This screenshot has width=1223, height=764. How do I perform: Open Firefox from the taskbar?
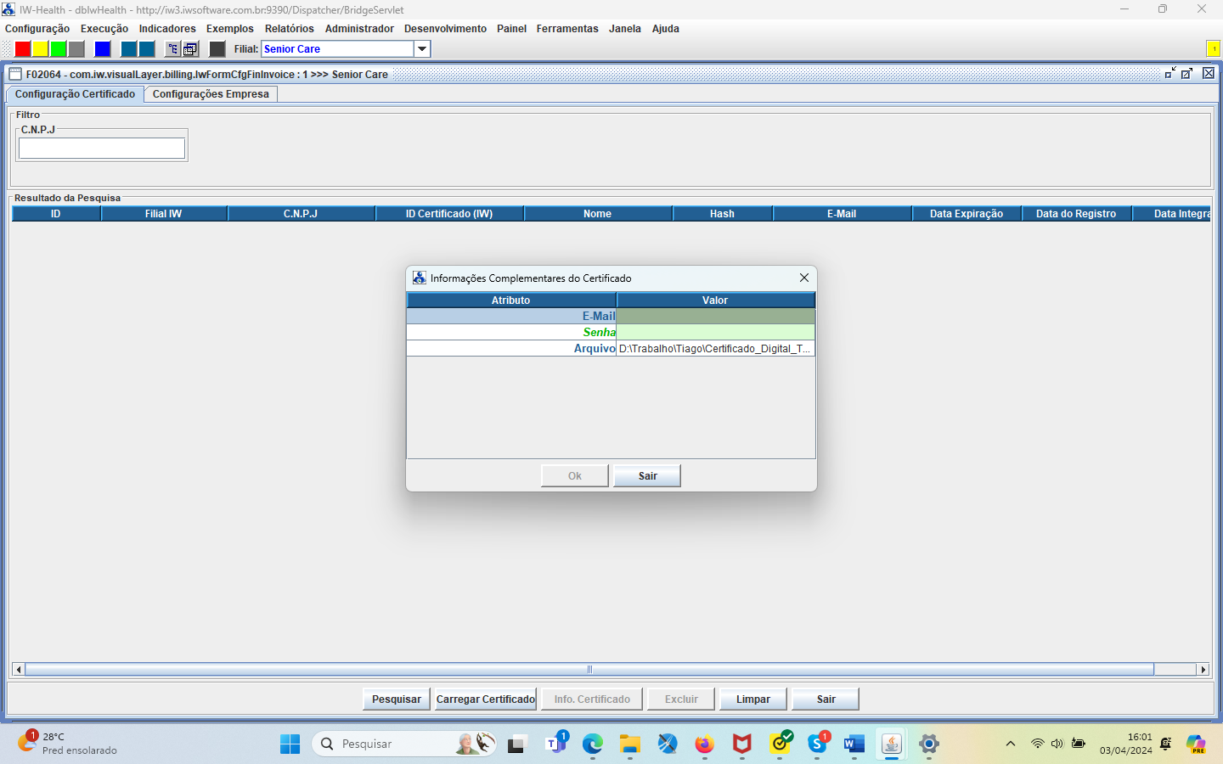pos(704,744)
